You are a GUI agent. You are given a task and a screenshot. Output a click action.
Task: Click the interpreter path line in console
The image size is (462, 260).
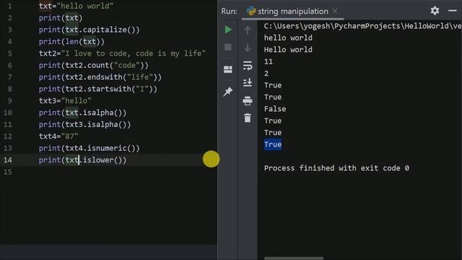(x=362, y=26)
